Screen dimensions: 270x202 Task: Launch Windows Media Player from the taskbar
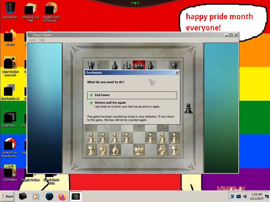36,196
